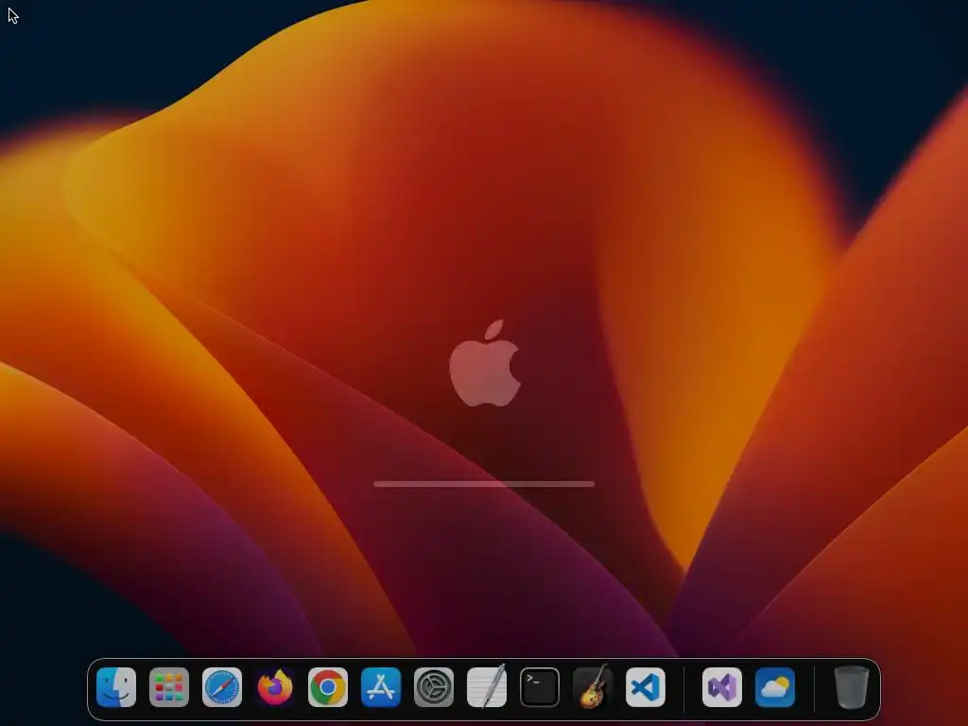The height and width of the screenshot is (726, 968).
Task: Open Launchpad from the dock
Action: click(169, 687)
